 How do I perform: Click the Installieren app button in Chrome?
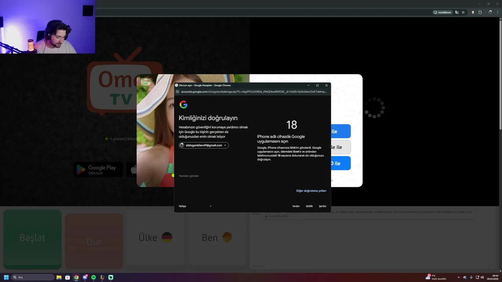[x=442, y=12]
